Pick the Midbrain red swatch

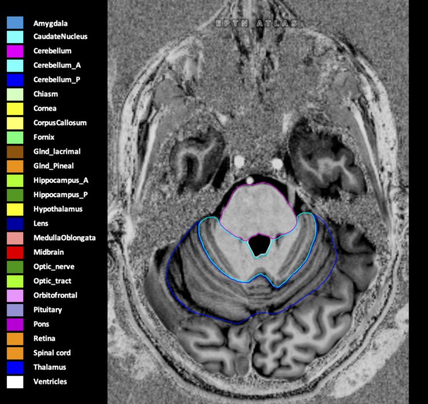click(15, 252)
